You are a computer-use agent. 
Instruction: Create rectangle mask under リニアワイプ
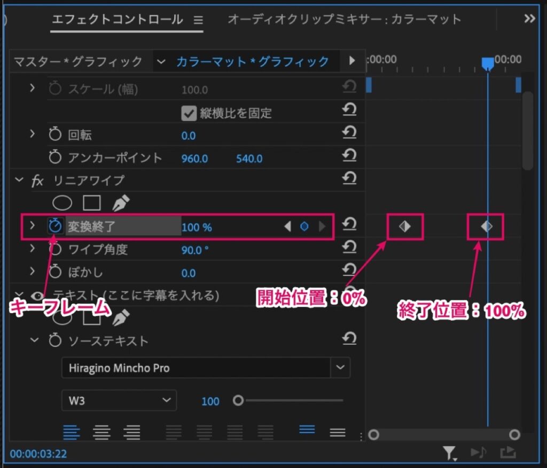click(92, 203)
